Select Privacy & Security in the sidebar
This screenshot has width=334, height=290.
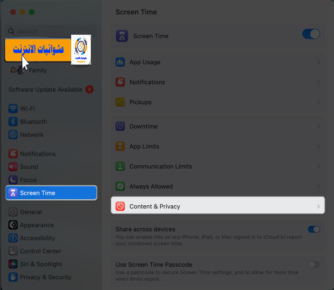pyautogui.click(x=40, y=277)
